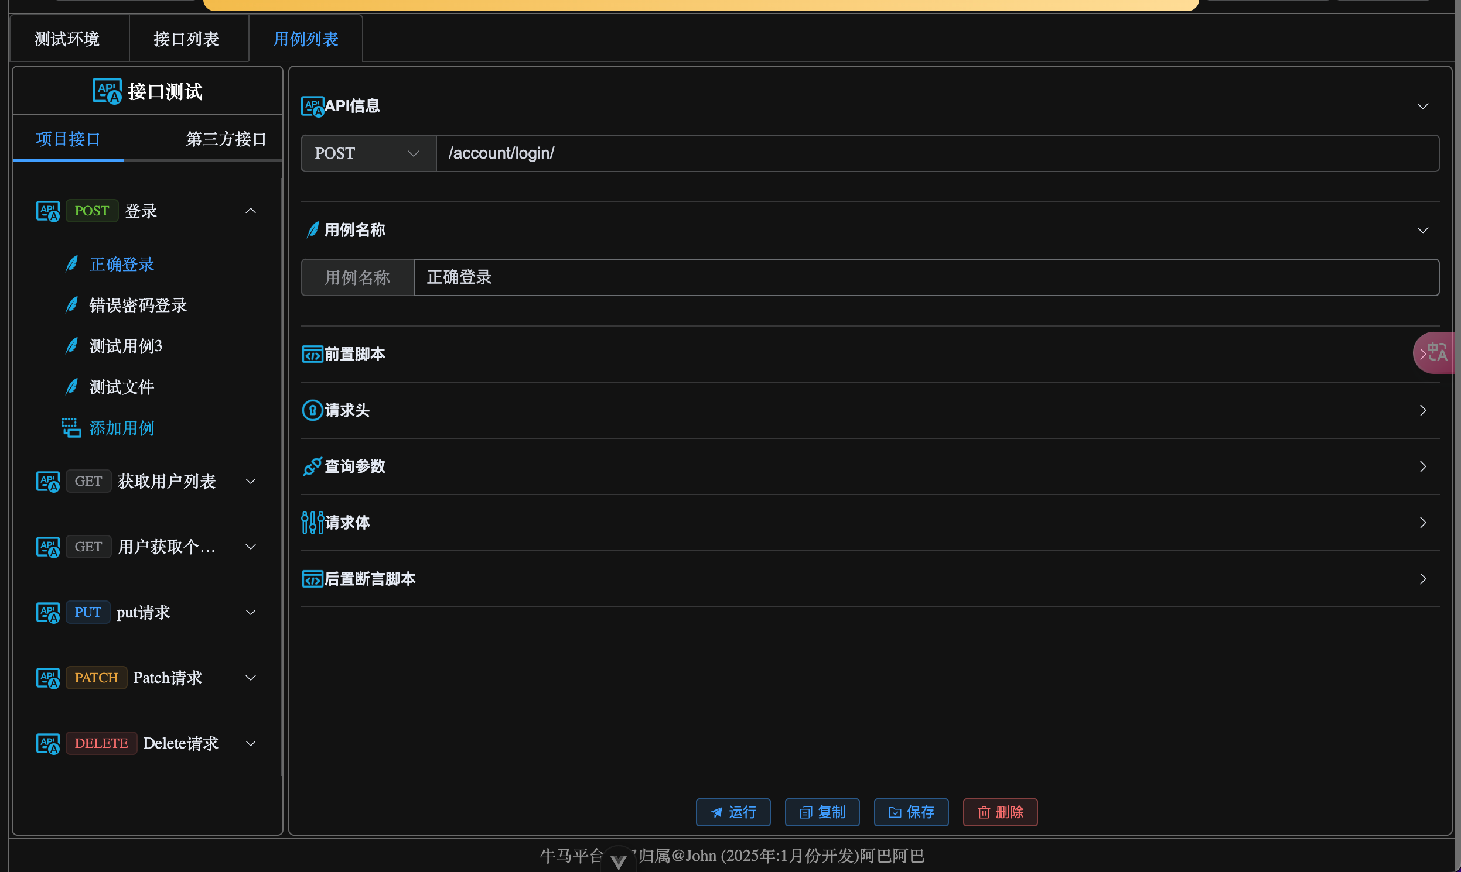The image size is (1461, 872).
Task: Open the POST method dropdown
Action: coord(368,153)
